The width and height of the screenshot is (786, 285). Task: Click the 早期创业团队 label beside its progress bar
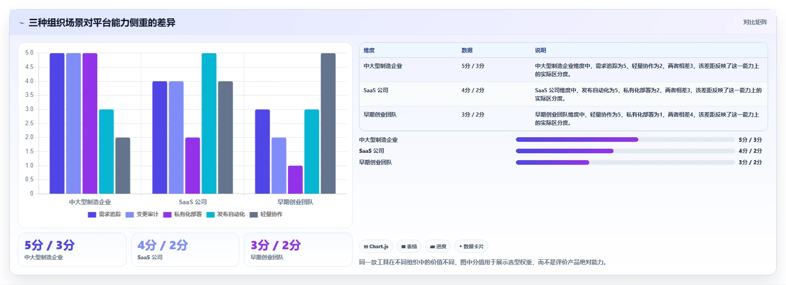[376, 162]
